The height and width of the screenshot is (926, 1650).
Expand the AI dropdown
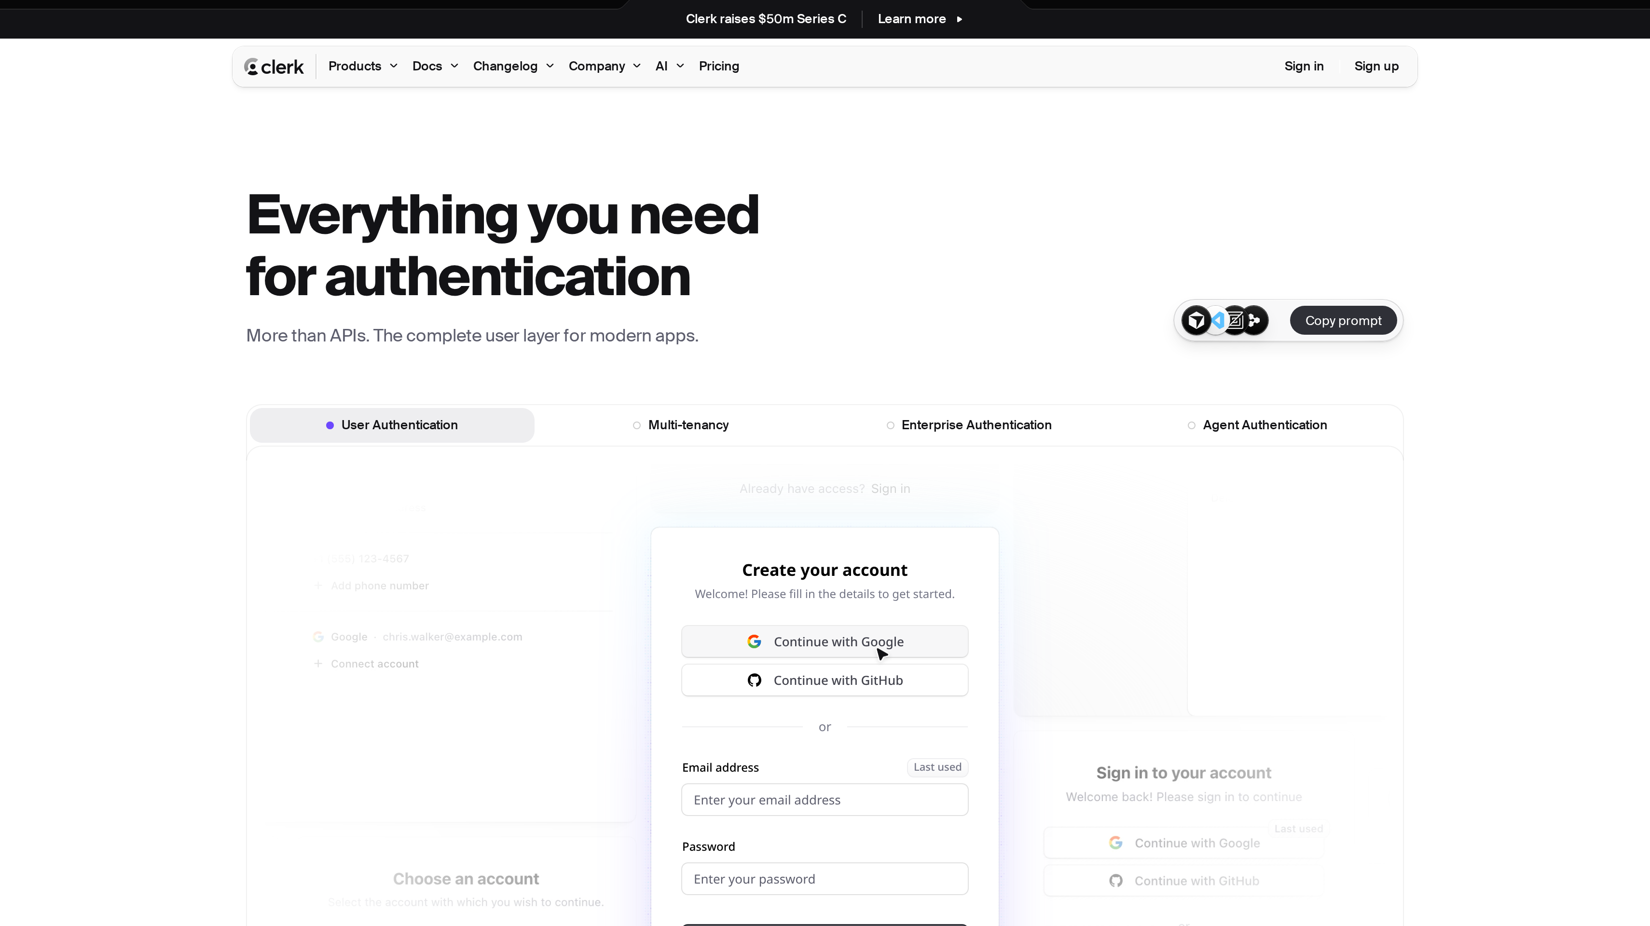(669, 66)
